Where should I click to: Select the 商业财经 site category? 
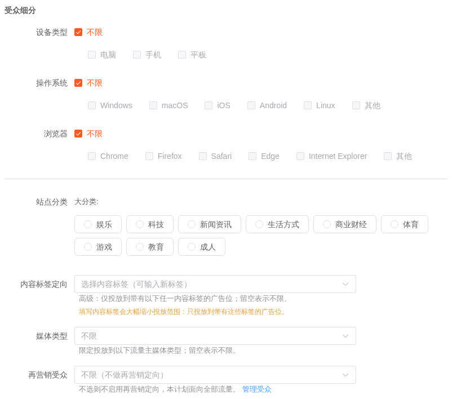pos(345,224)
